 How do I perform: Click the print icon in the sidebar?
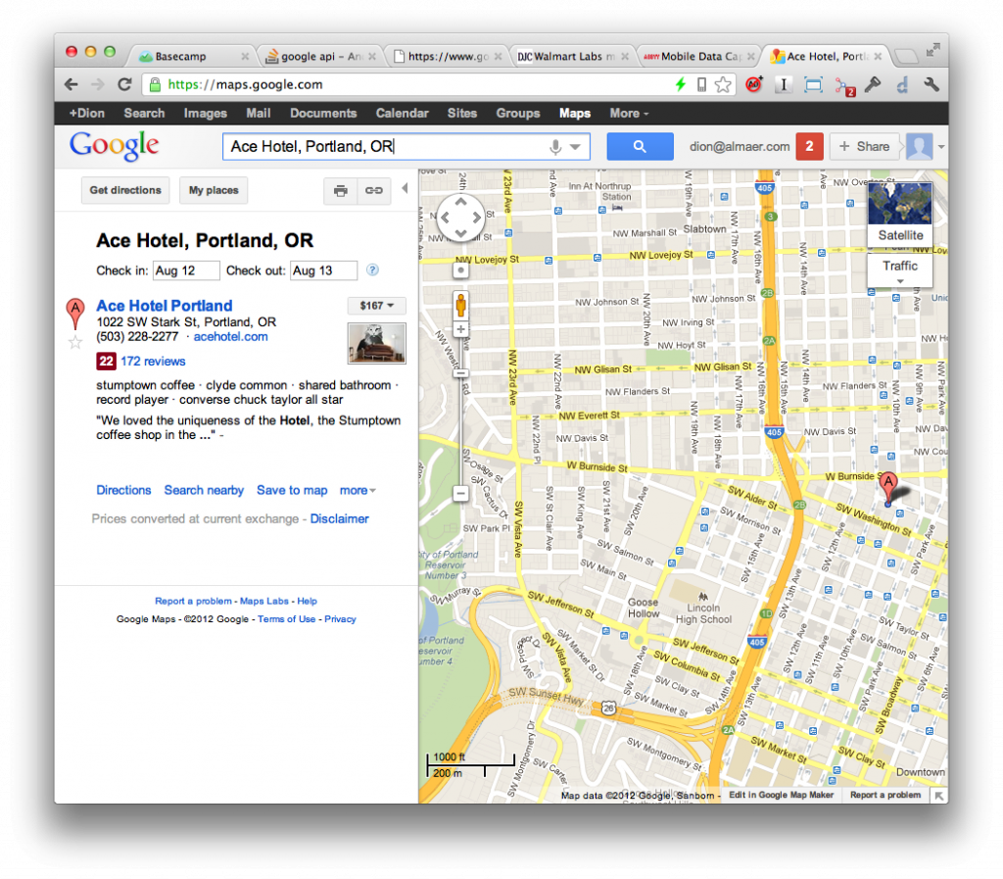[340, 191]
